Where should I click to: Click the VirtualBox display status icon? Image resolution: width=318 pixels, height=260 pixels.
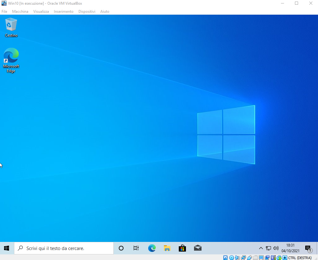click(261, 258)
